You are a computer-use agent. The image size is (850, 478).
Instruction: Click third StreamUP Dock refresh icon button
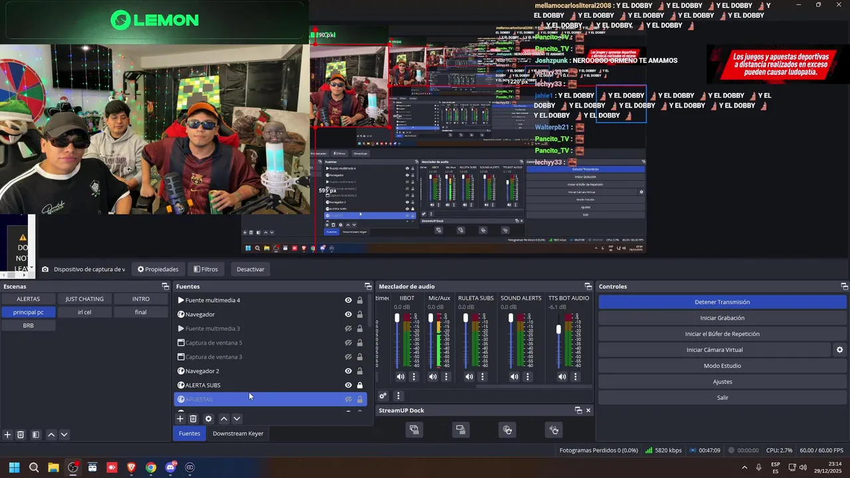507,430
